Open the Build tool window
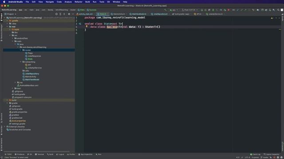The width and height of the screenshot is (284, 159). coord(50,155)
